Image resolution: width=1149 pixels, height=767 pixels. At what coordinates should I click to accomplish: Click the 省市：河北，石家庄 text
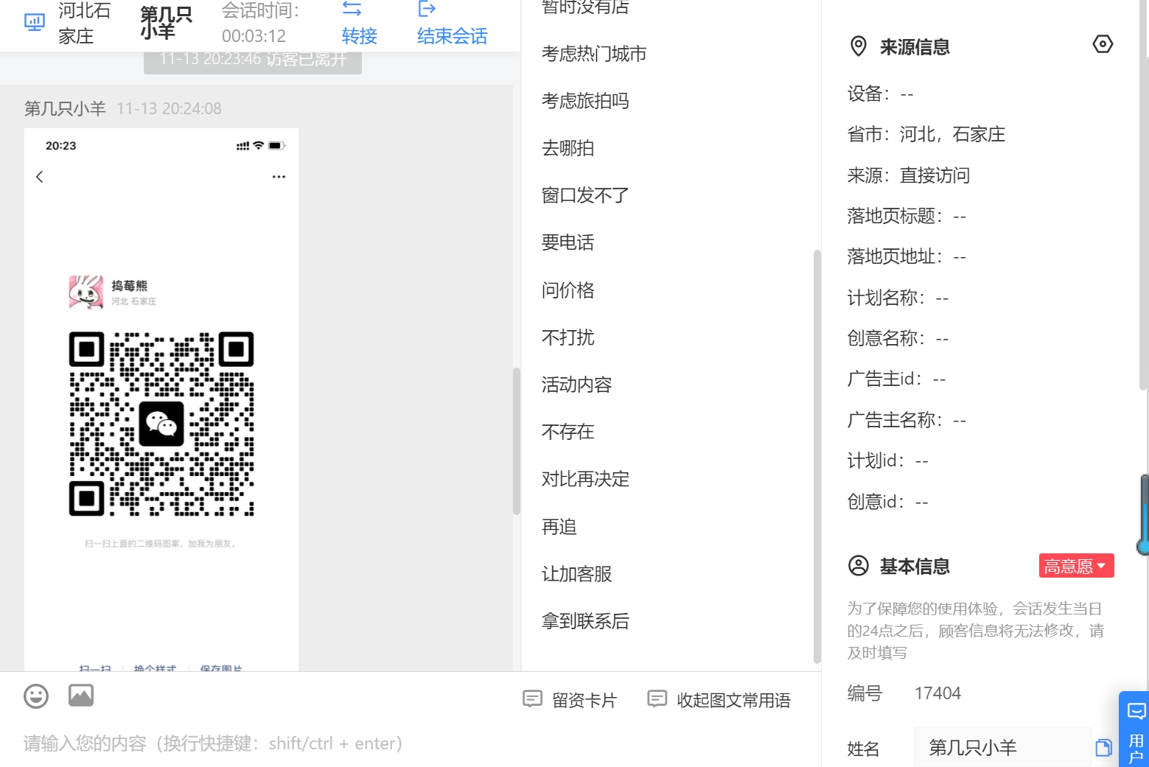(x=926, y=134)
